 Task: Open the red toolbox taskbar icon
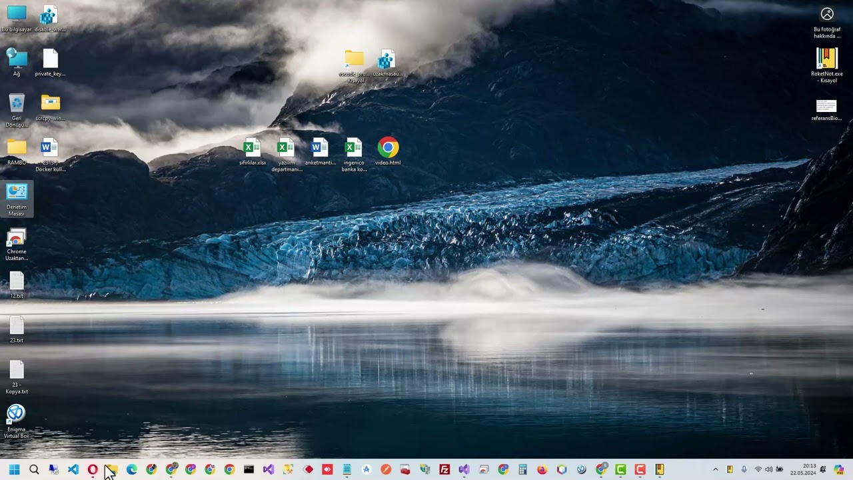(x=405, y=469)
